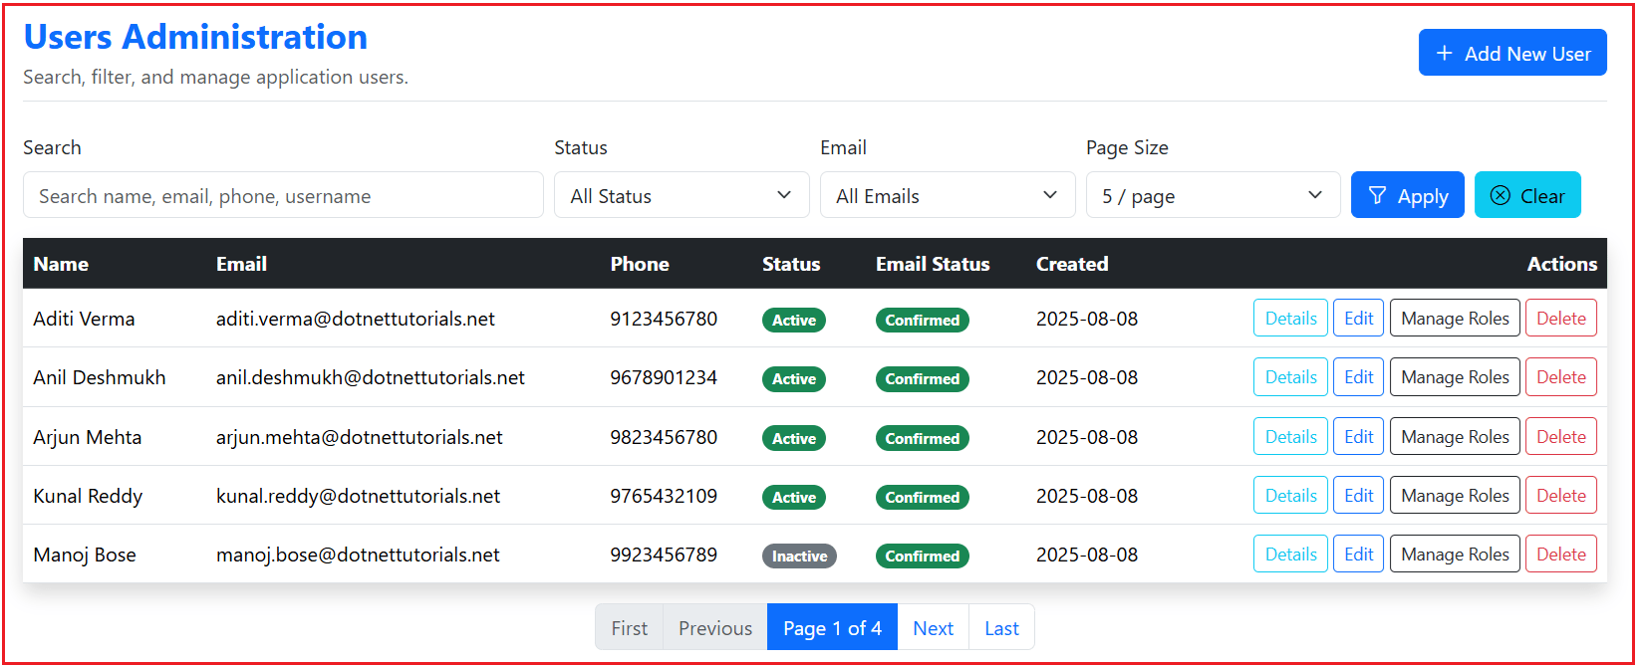
Task: Click the First pagination item
Action: click(x=629, y=627)
